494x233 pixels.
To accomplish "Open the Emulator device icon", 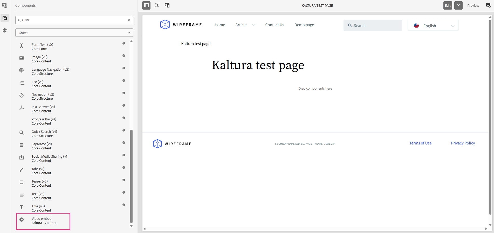I will click(167, 5).
